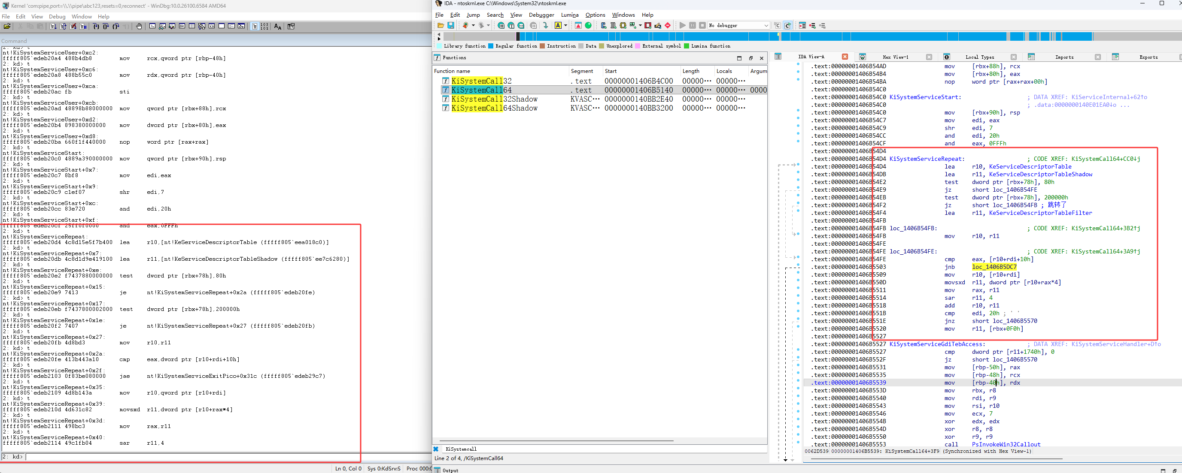Click navigation band left arrow
Image resolution: width=1182 pixels, height=473 pixels.
click(439, 34)
